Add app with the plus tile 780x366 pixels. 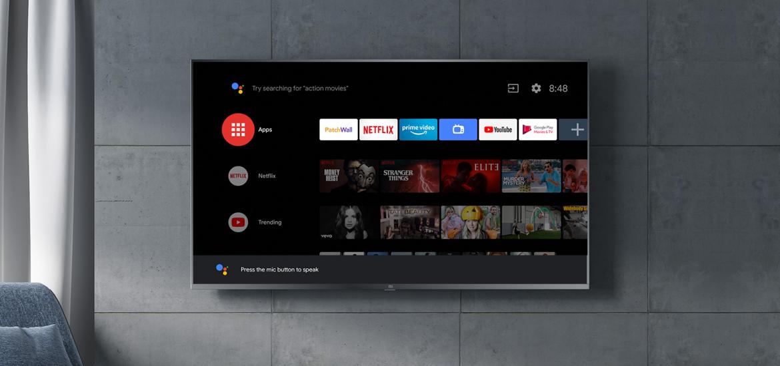click(x=573, y=130)
